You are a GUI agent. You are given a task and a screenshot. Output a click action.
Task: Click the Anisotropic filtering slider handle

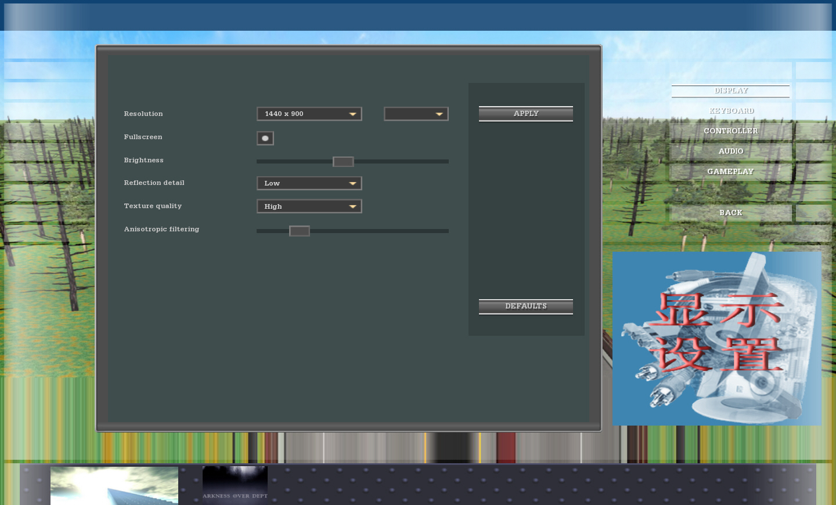click(300, 231)
